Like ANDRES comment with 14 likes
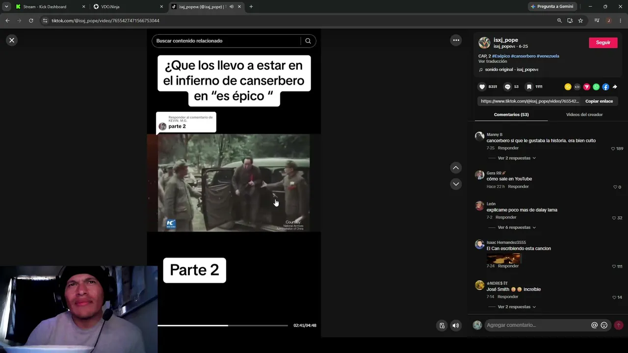 coord(614,297)
